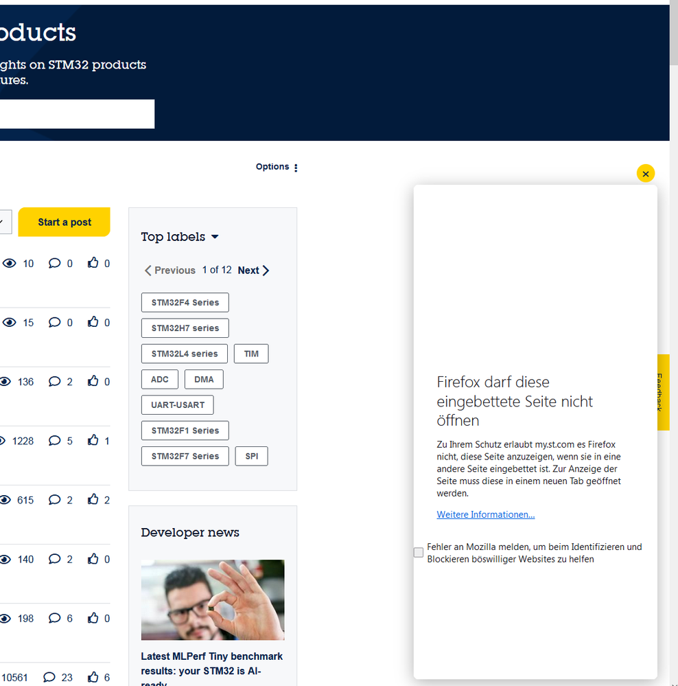Open the Feedback side tab

click(663, 392)
